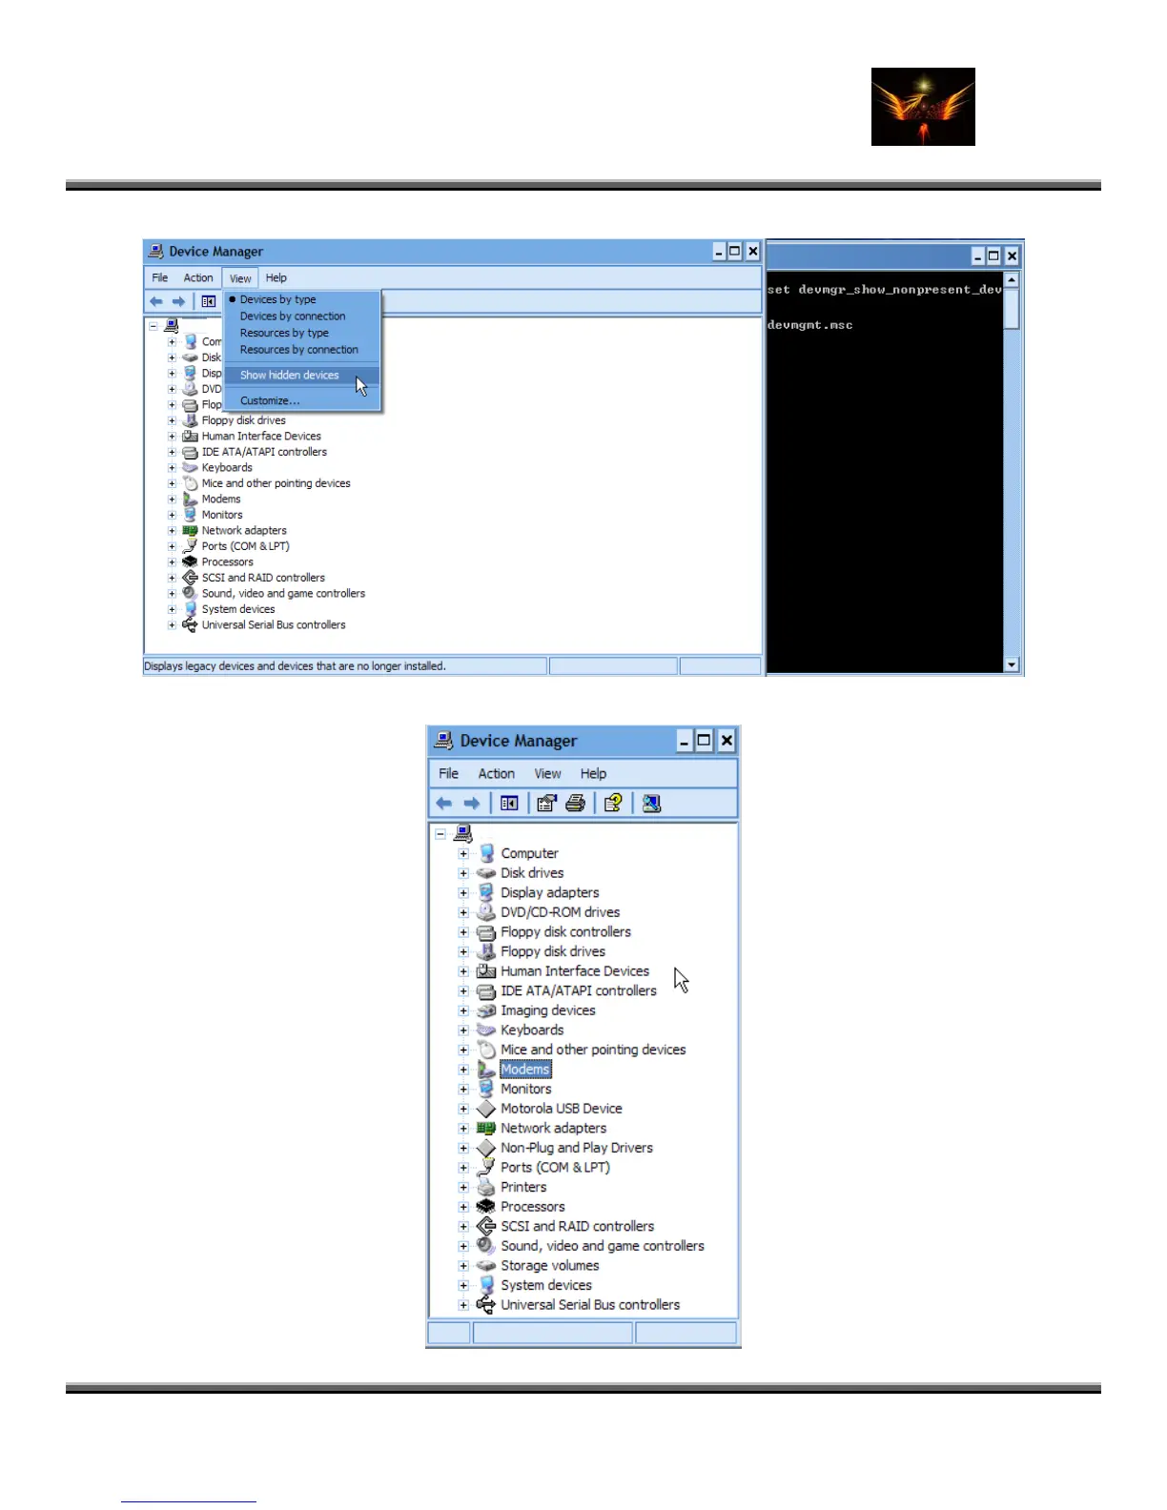Toggle Show hidden devices in View menu
Screen dimensions: 1167x1510
coord(302,376)
